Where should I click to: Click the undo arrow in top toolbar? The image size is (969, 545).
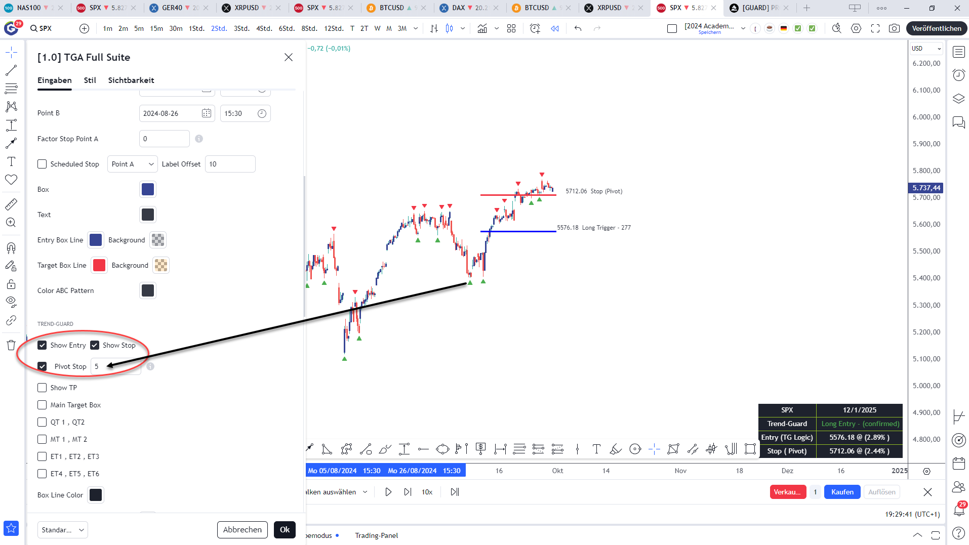[x=578, y=28]
